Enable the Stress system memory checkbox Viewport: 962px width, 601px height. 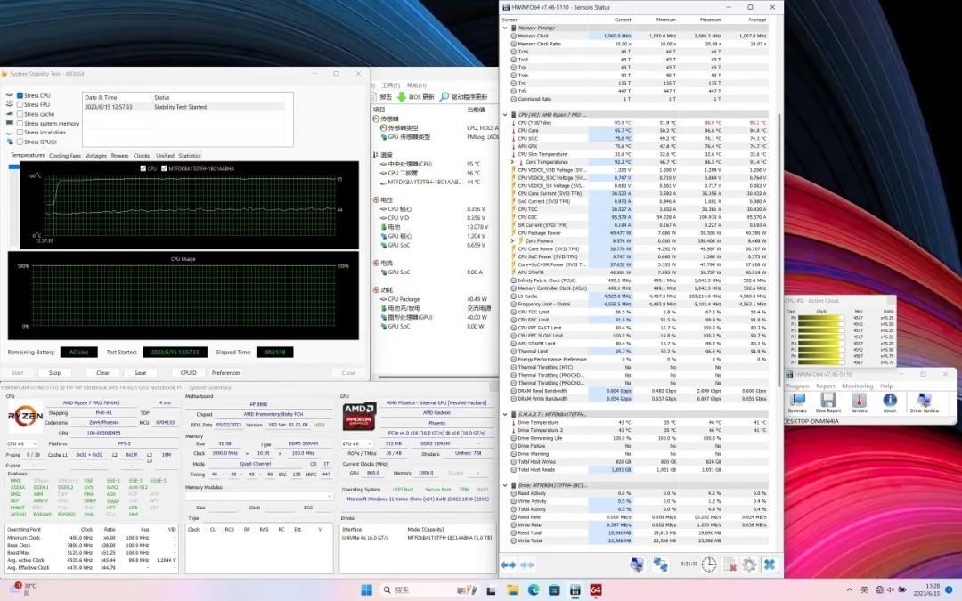(20, 124)
